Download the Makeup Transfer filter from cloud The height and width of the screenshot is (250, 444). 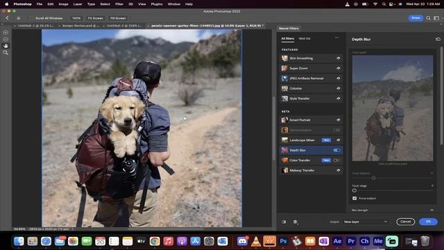pyautogui.click(x=338, y=170)
